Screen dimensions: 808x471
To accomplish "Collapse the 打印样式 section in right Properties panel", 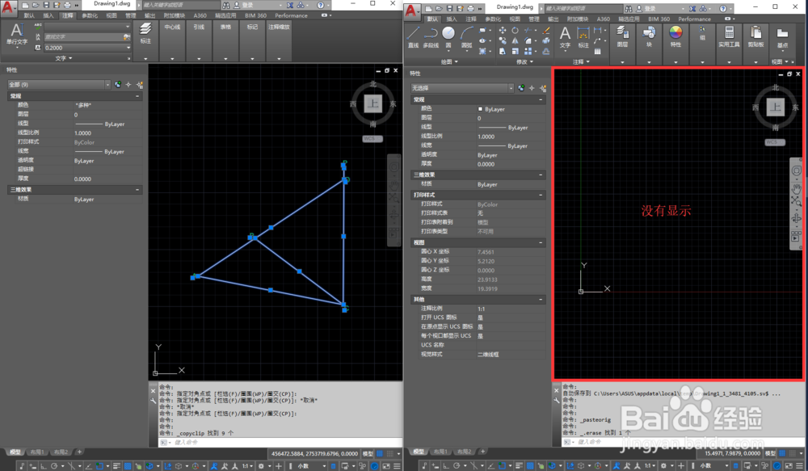I will (x=541, y=195).
